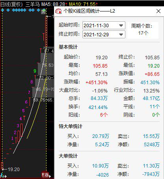
Task: Click the green number 9 candle marker
Action: tap(35, 71)
